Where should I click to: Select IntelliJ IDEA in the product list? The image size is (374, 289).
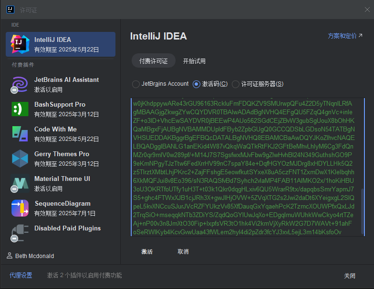point(61,44)
